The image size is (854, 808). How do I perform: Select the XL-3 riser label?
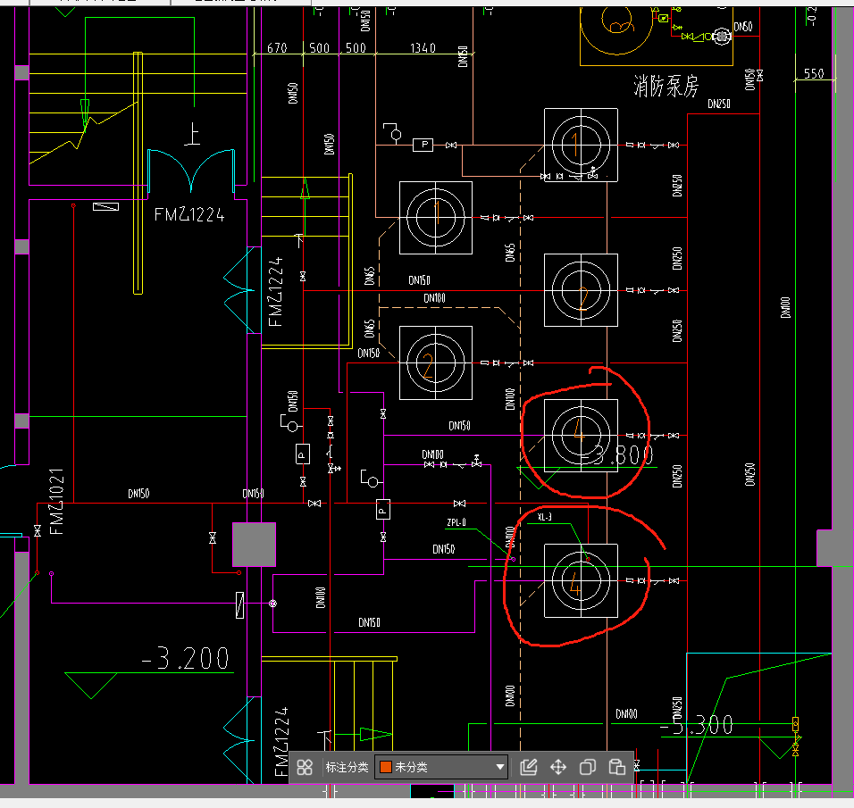click(x=544, y=517)
